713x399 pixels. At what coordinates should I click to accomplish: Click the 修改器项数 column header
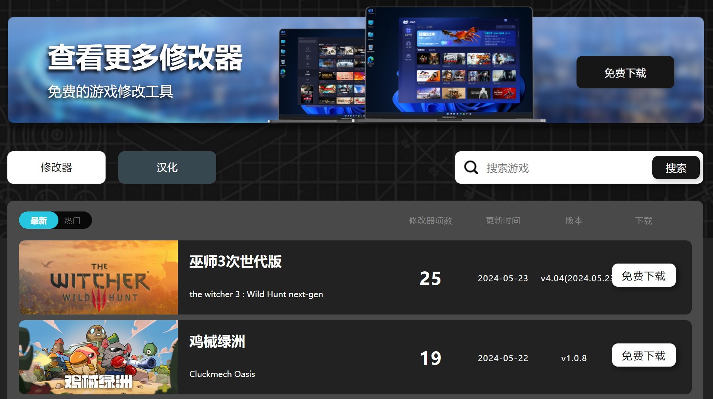coord(430,221)
